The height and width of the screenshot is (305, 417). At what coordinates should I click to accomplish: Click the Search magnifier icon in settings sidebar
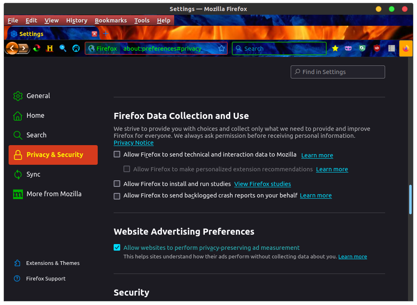point(18,135)
